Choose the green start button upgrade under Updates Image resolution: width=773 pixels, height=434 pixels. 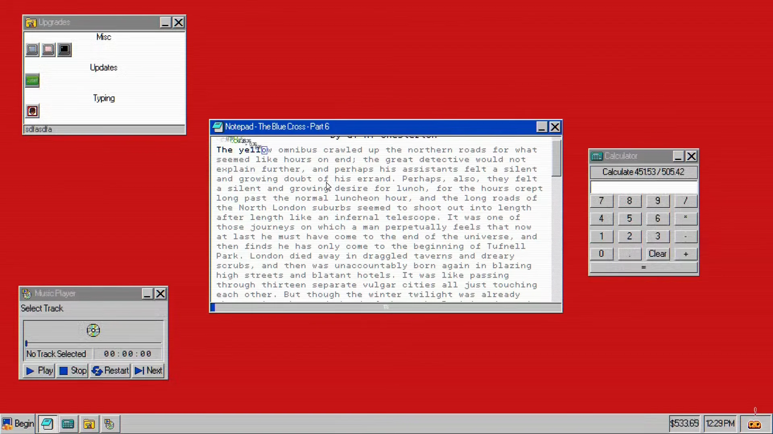(32, 80)
